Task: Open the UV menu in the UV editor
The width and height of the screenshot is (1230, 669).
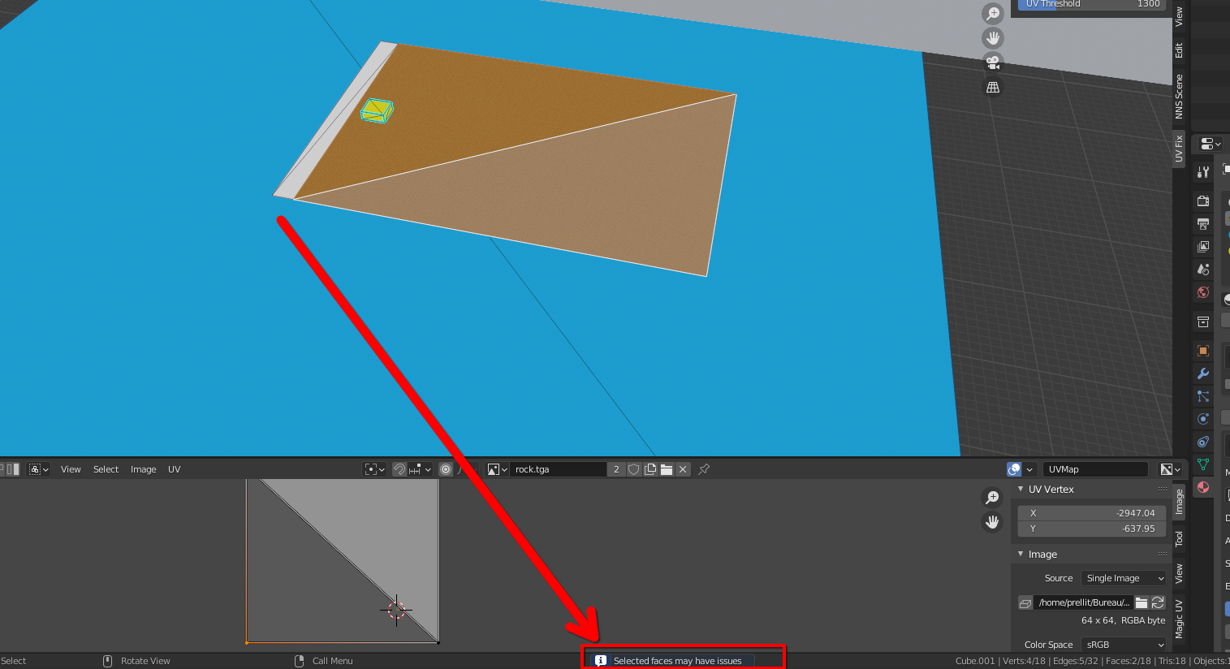Action: (174, 469)
